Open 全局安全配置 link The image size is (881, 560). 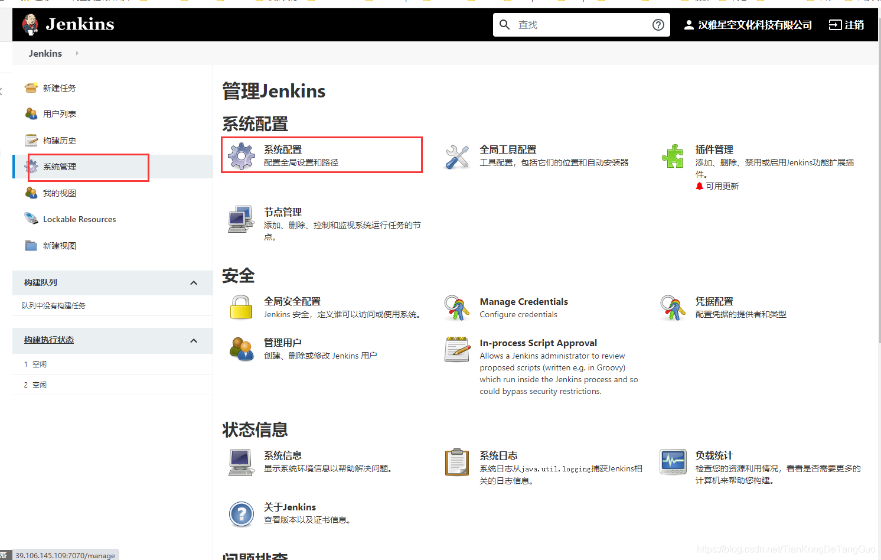[292, 301]
